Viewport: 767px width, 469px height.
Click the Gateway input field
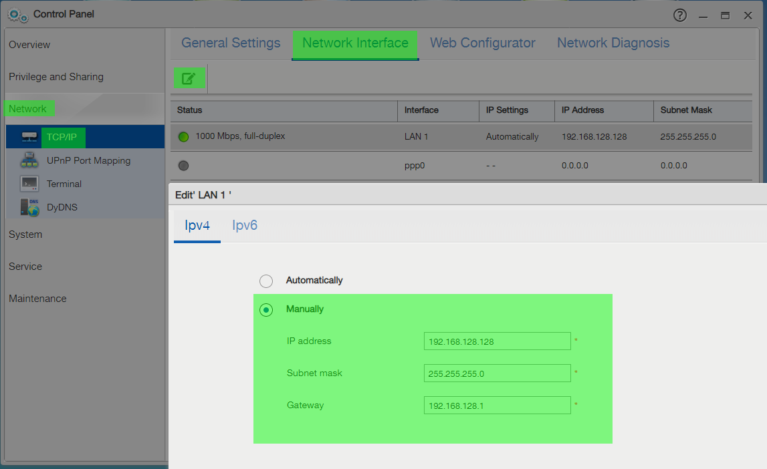pyautogui.click(x=497, y=406)
